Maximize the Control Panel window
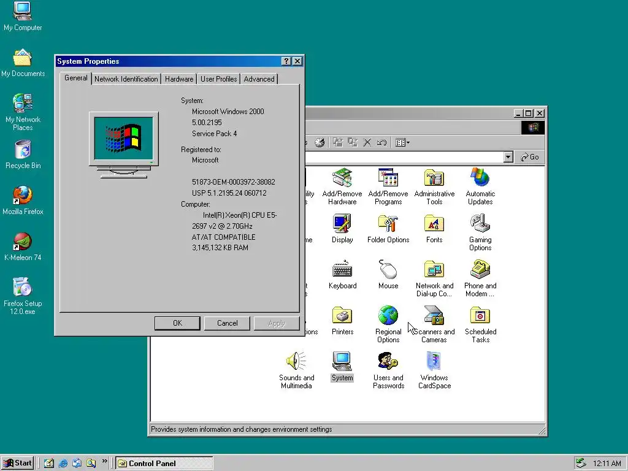Image resolution: width=628 pixels, height=471 pixels. (x=528, y=113)
